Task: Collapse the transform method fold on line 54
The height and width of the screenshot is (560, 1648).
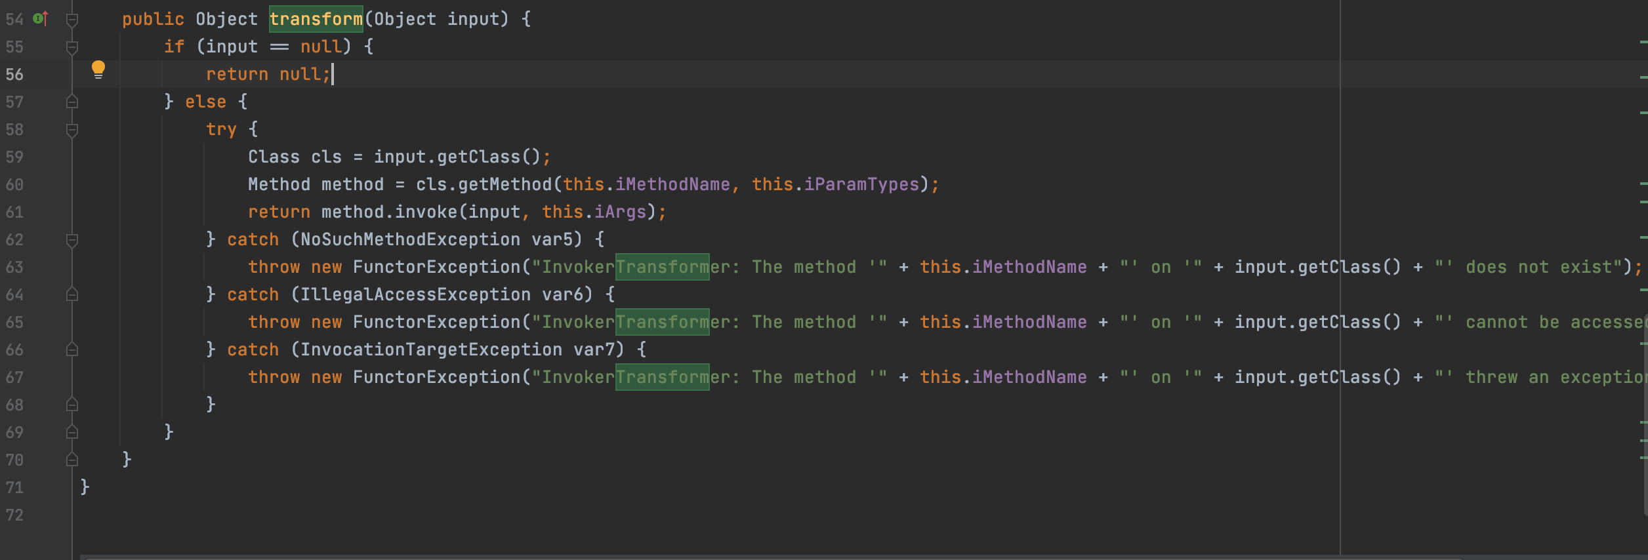Action: click(72, 20)
